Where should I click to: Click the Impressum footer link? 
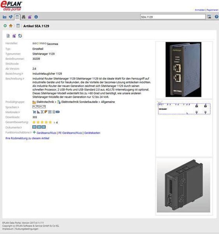(x=8, y=229)
